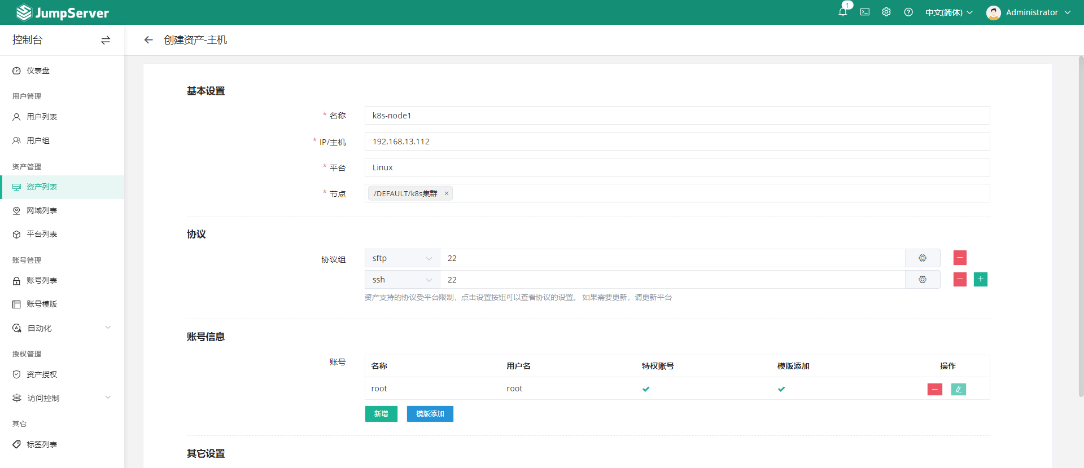Click the 创建资产-主机 page title
Viewport: 1084px width, 468px height.
[x=195, y=40]
